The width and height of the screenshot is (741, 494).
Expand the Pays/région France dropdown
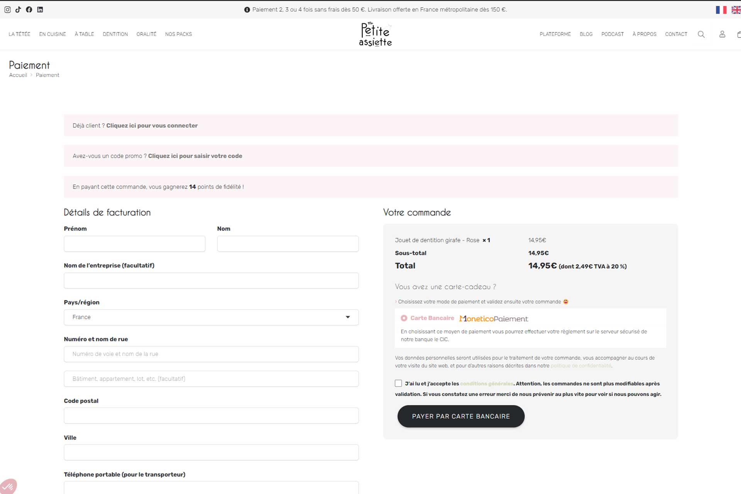click(x=211, y=317)
